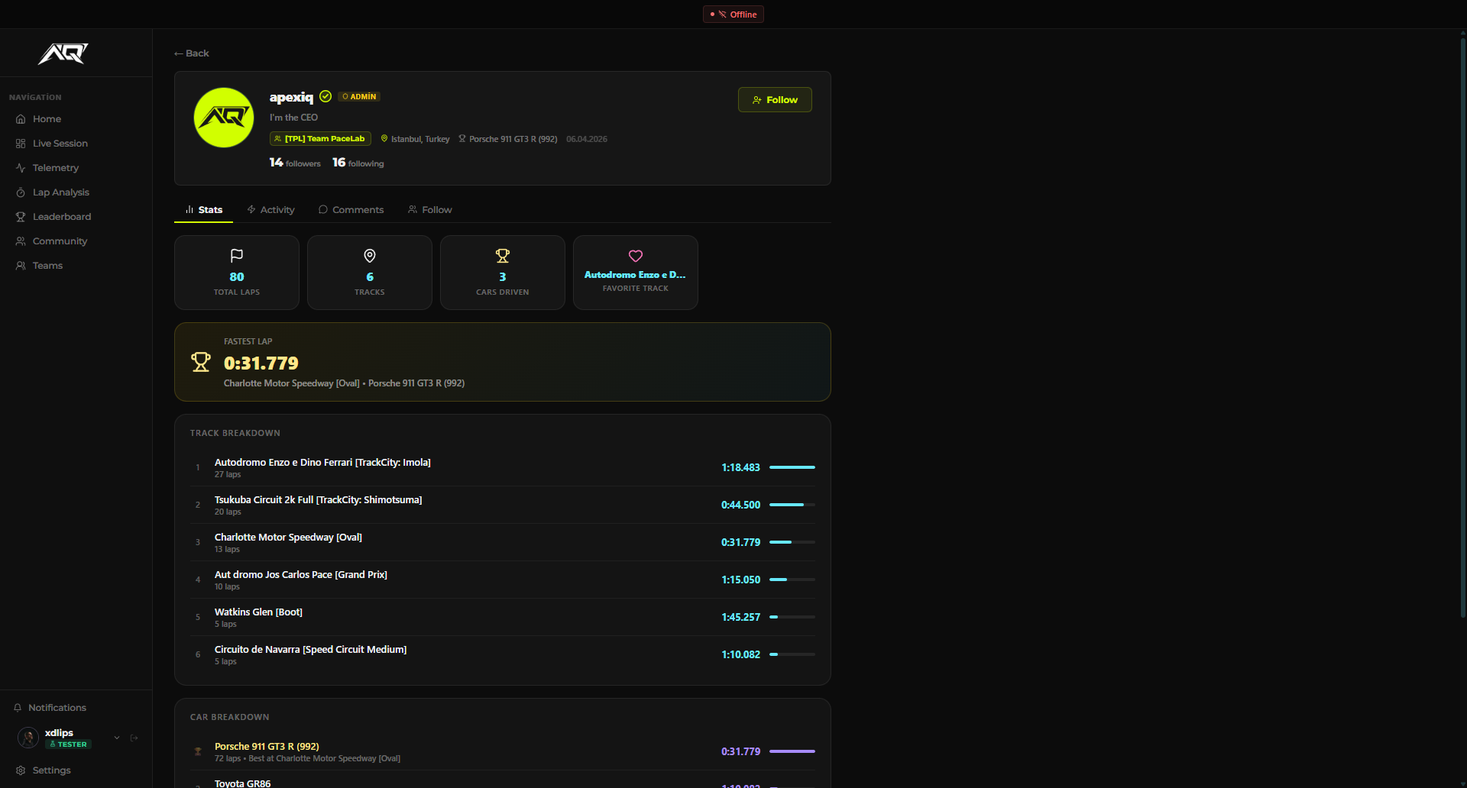Viewport: 1467px width, 788px height.
Task: Select Autodromo Enzo e Dino Ferrari track row
Action: point(503,467)
